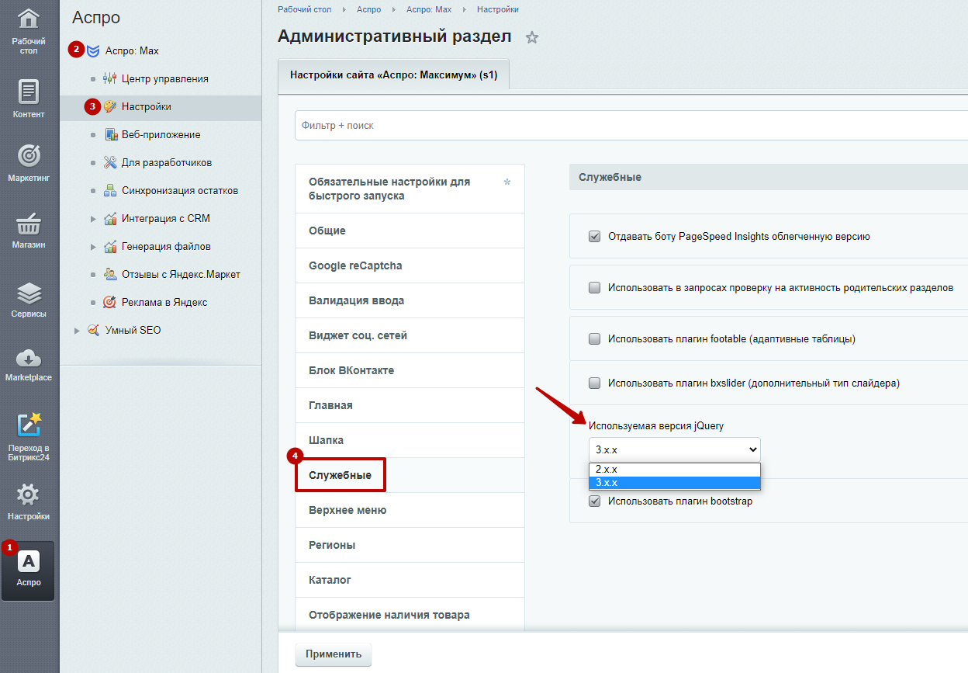Select 3.x.x jQuery version option

pyautogui.click(x=674, y=483)
